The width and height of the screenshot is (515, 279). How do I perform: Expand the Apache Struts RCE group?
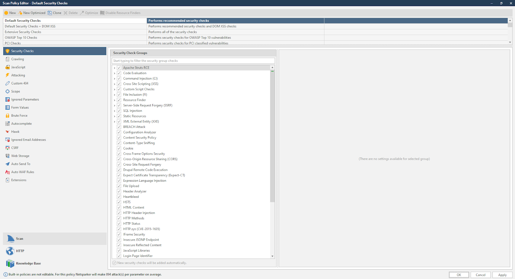[x=115, y=68]
